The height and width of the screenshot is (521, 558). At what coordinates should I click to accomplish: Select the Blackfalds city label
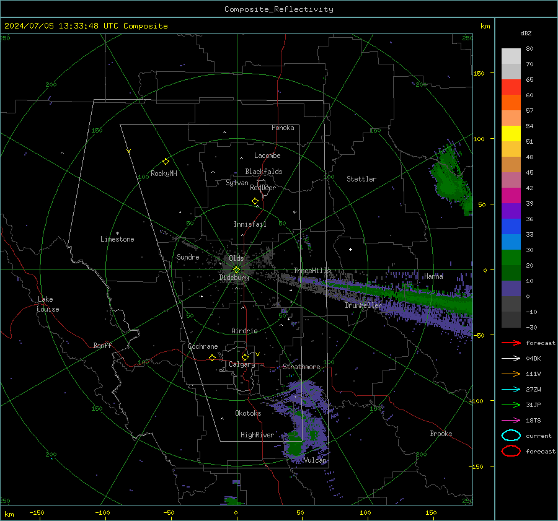263,172
